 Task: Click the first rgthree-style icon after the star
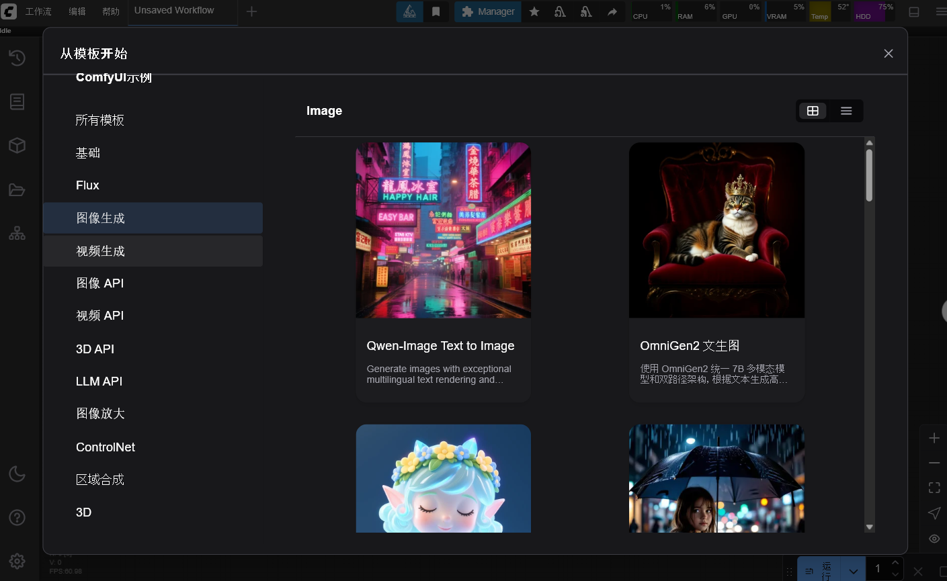click(560, 11)
